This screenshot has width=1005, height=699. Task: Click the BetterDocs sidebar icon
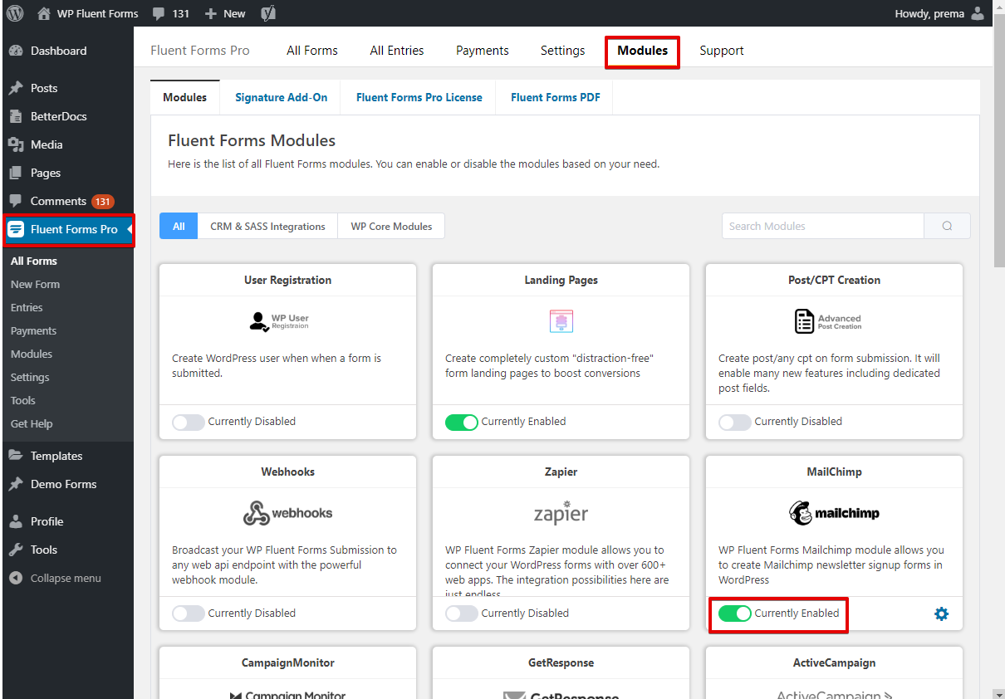coord(16,116)
